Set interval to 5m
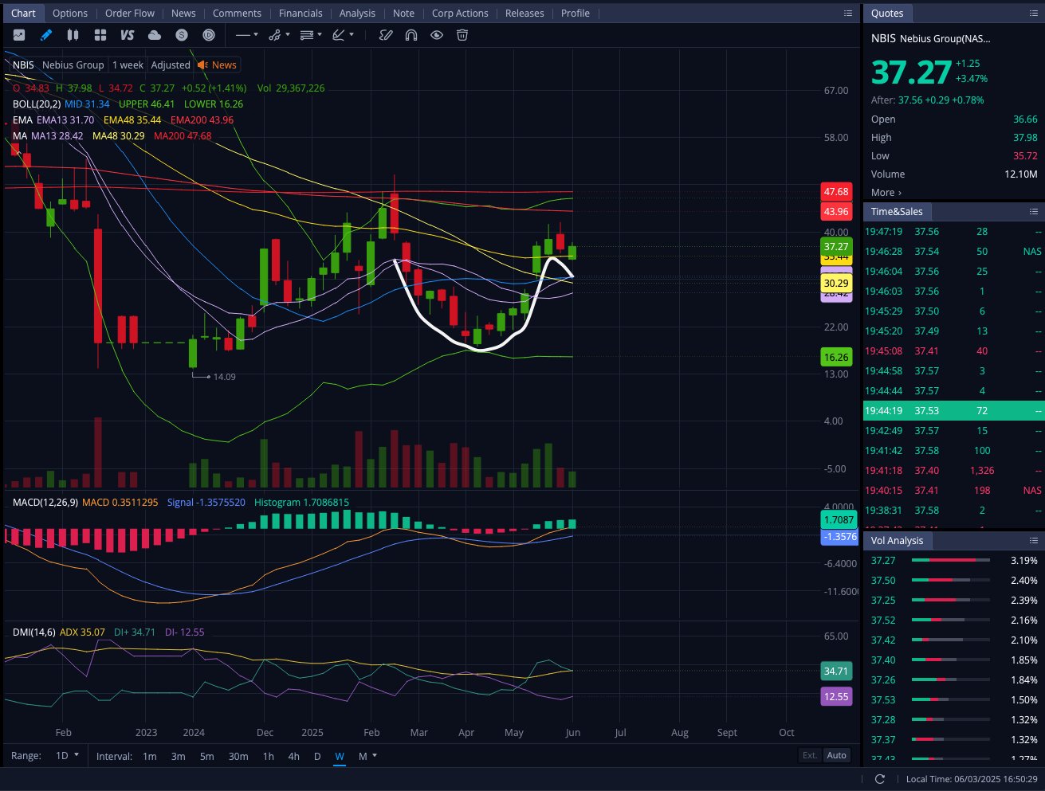 (206, 756)
